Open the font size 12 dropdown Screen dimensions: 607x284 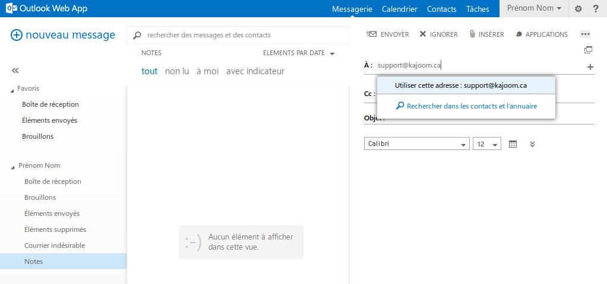click(486, 143)
